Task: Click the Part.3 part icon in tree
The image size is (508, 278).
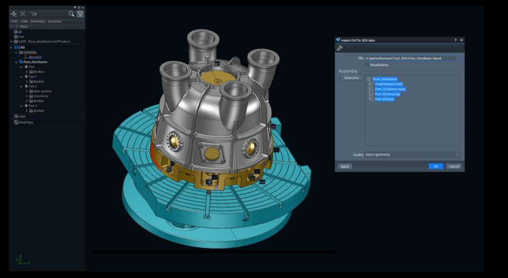Action: coord(26,106)
